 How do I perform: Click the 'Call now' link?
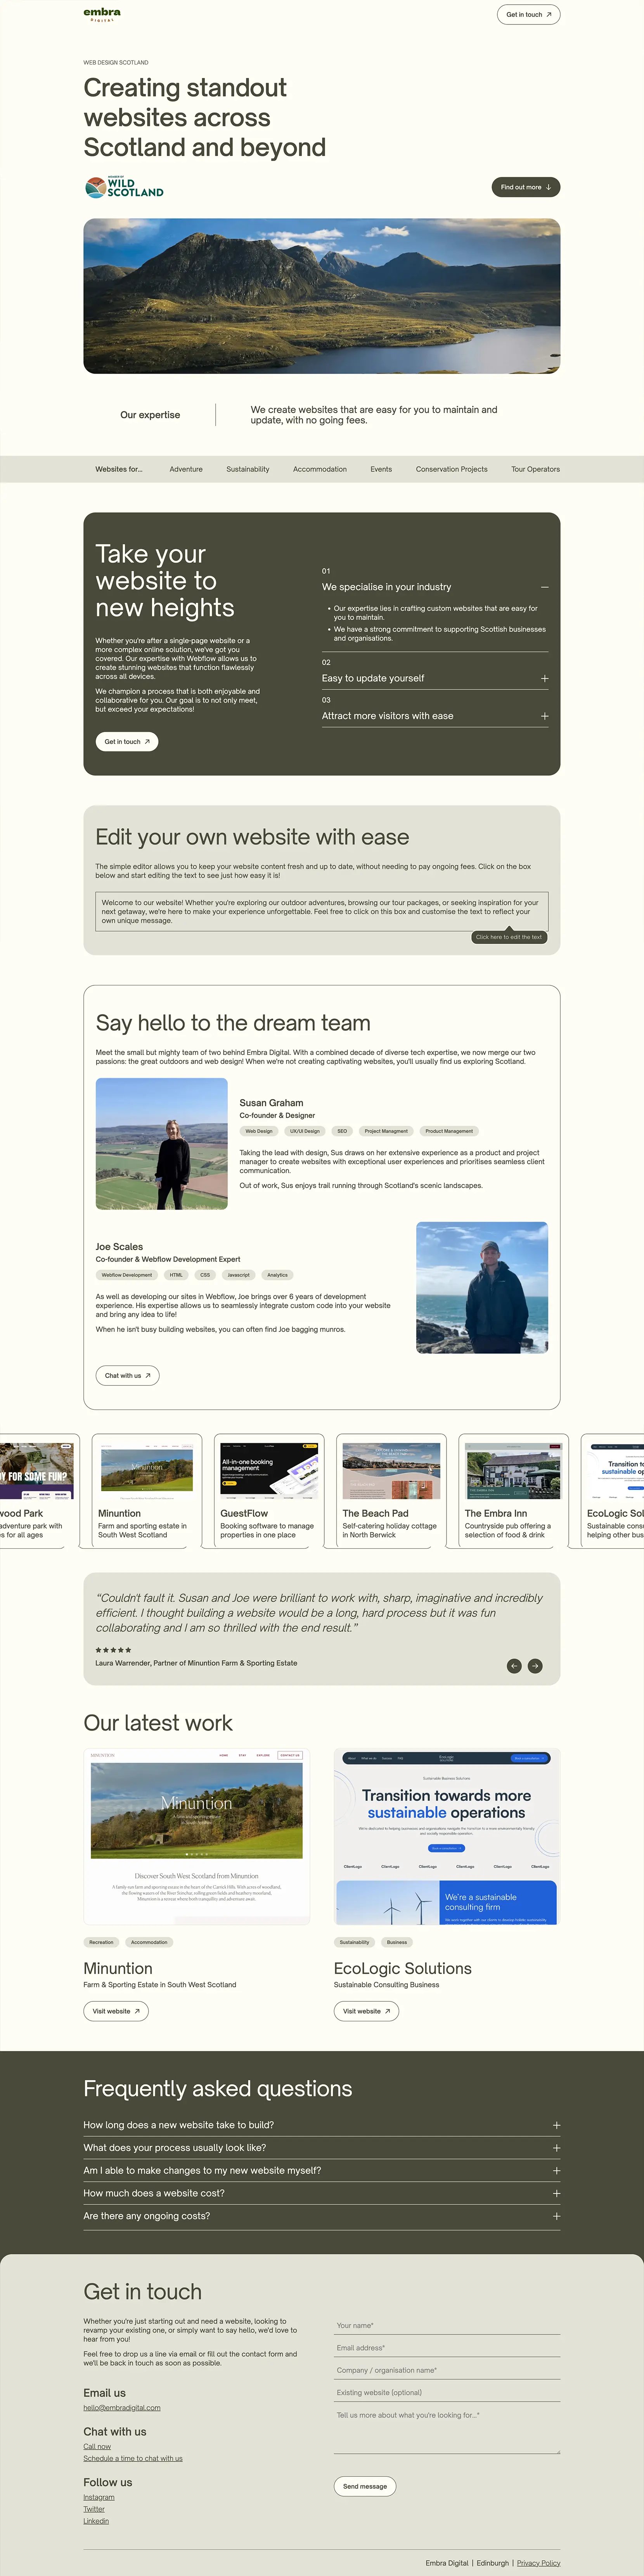pyautogui.click(x=97, y=2447)
